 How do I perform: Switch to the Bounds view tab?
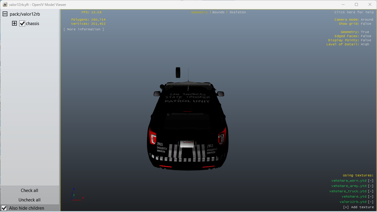(218, 12)
